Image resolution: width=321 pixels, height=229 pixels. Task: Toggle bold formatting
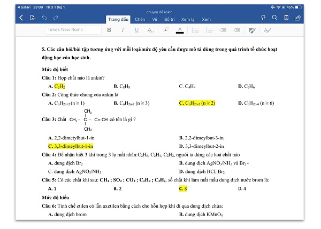109,30
